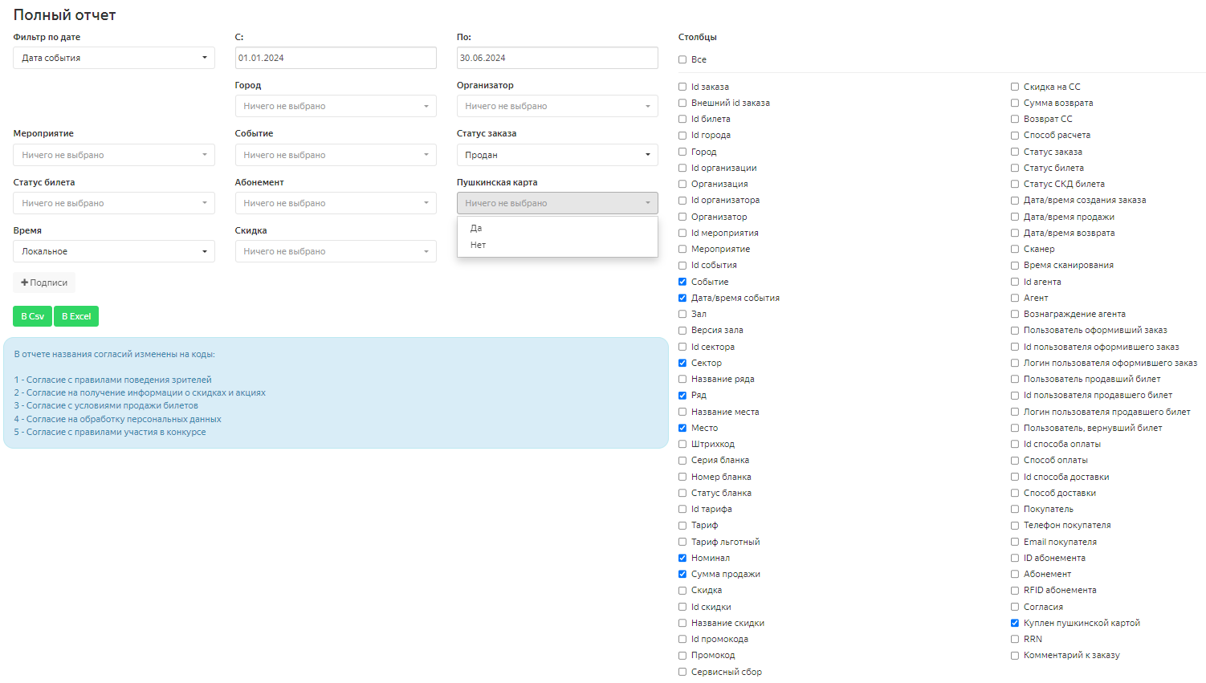The image size is (1206, 683).
Task: Open the Организатор dropdown
Action: coord(556,106)
